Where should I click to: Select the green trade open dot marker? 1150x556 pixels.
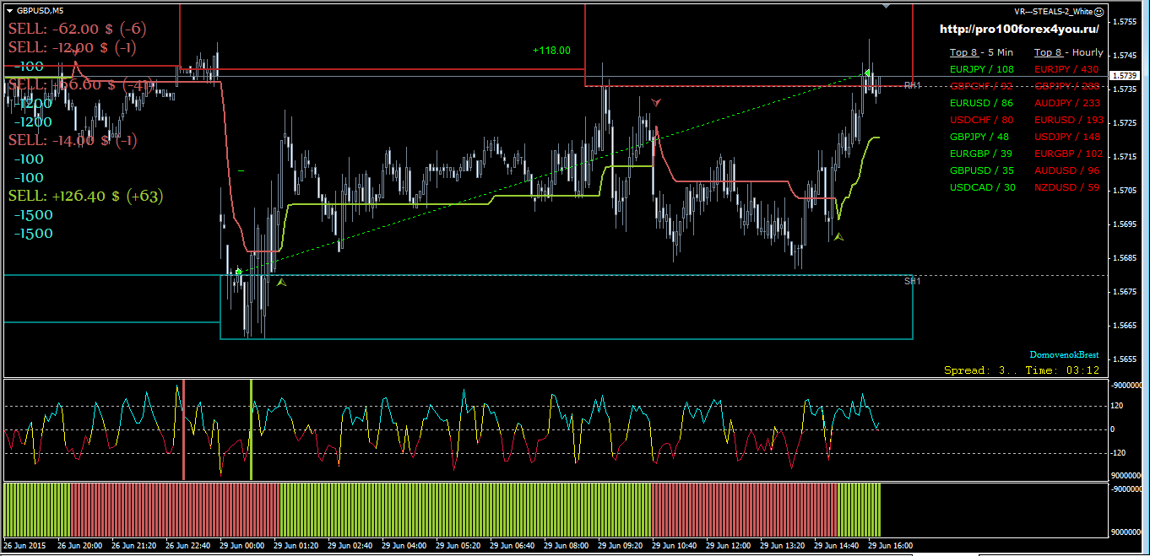click(x=239, y=272)
